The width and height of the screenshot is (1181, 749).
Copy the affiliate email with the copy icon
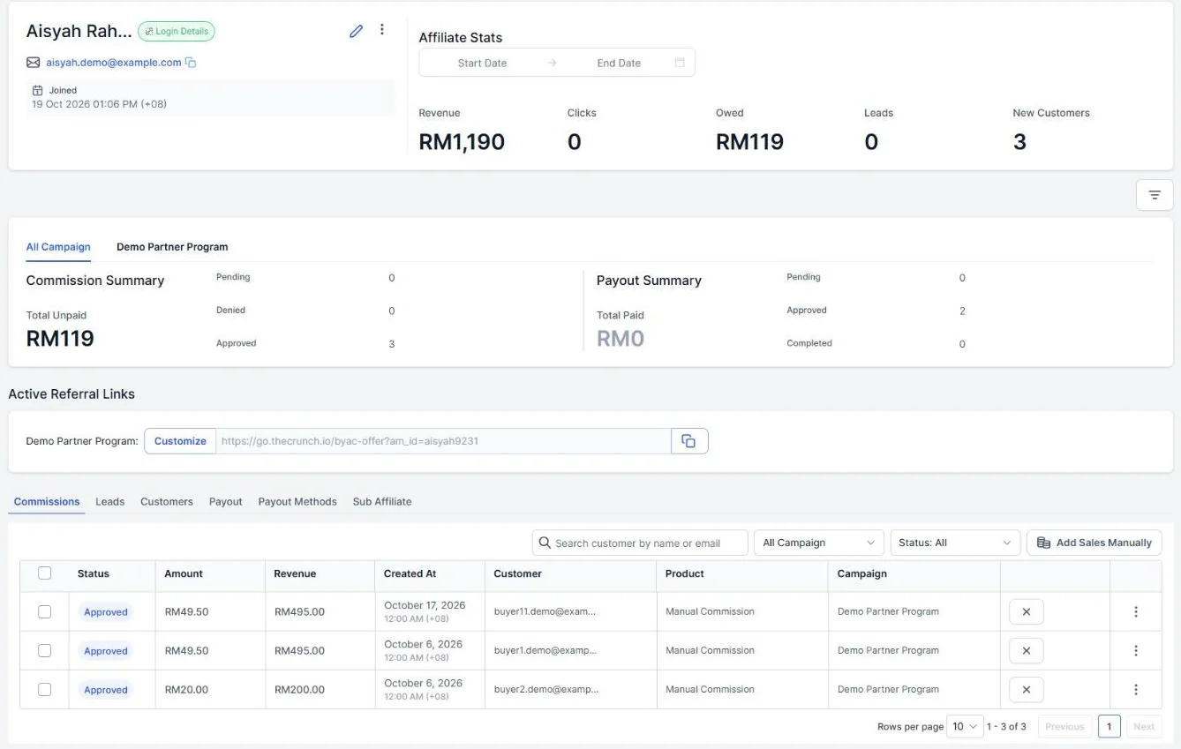pyautogui.click(x=191, y=63)
